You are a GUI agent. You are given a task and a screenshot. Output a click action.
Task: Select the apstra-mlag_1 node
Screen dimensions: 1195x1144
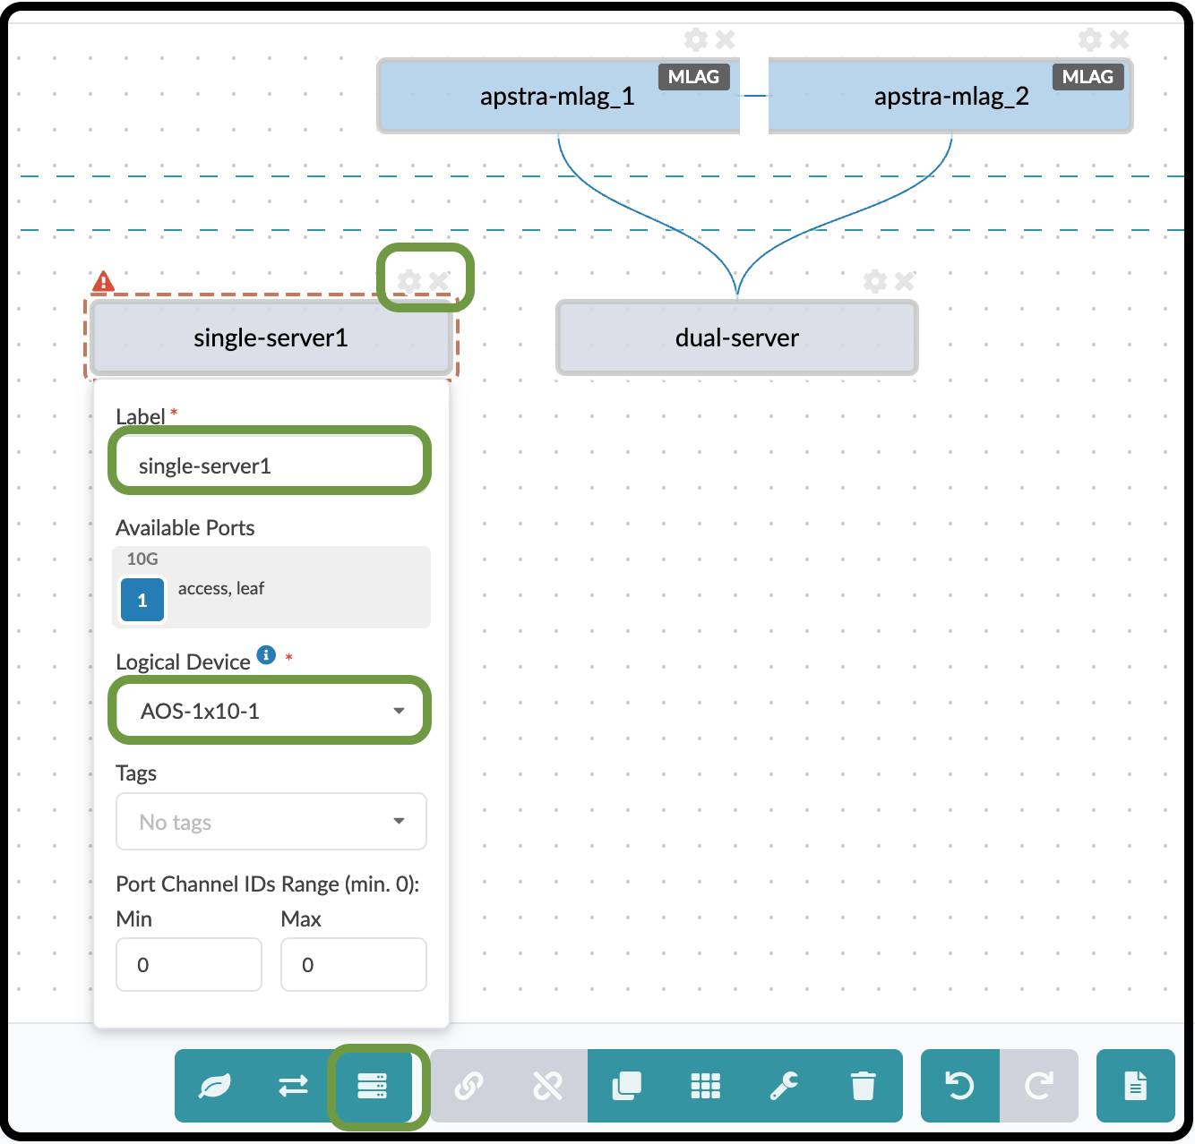(558, 96)
